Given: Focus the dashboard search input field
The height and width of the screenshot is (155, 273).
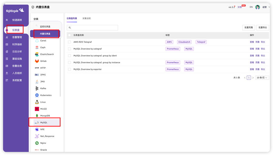Looking at the screenshot, I should 92,28.
